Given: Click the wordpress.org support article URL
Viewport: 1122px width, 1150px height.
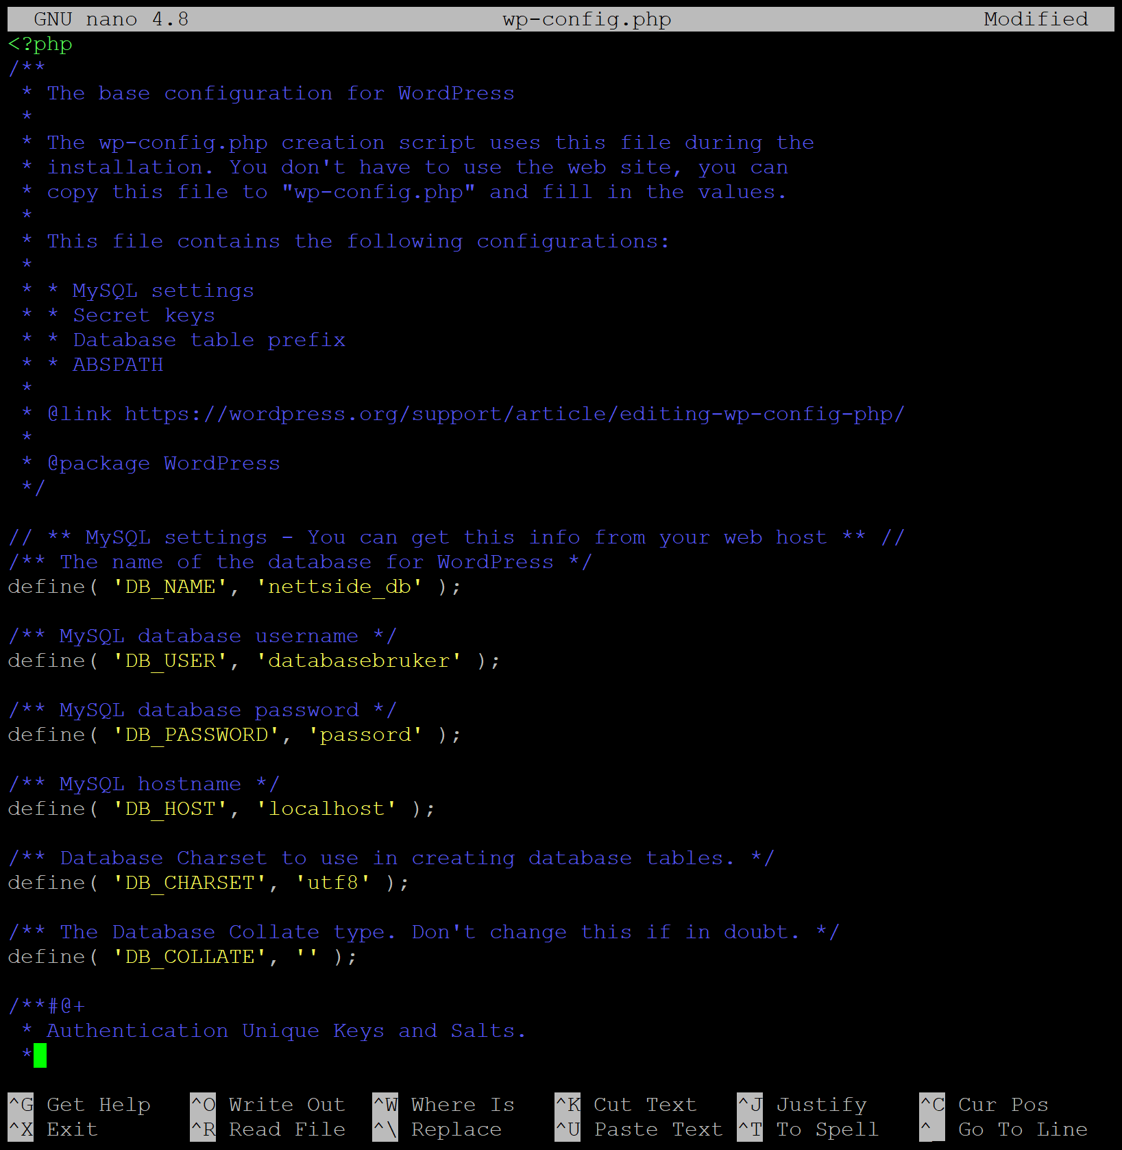Looking at the screenshot, I should [514, 414].
